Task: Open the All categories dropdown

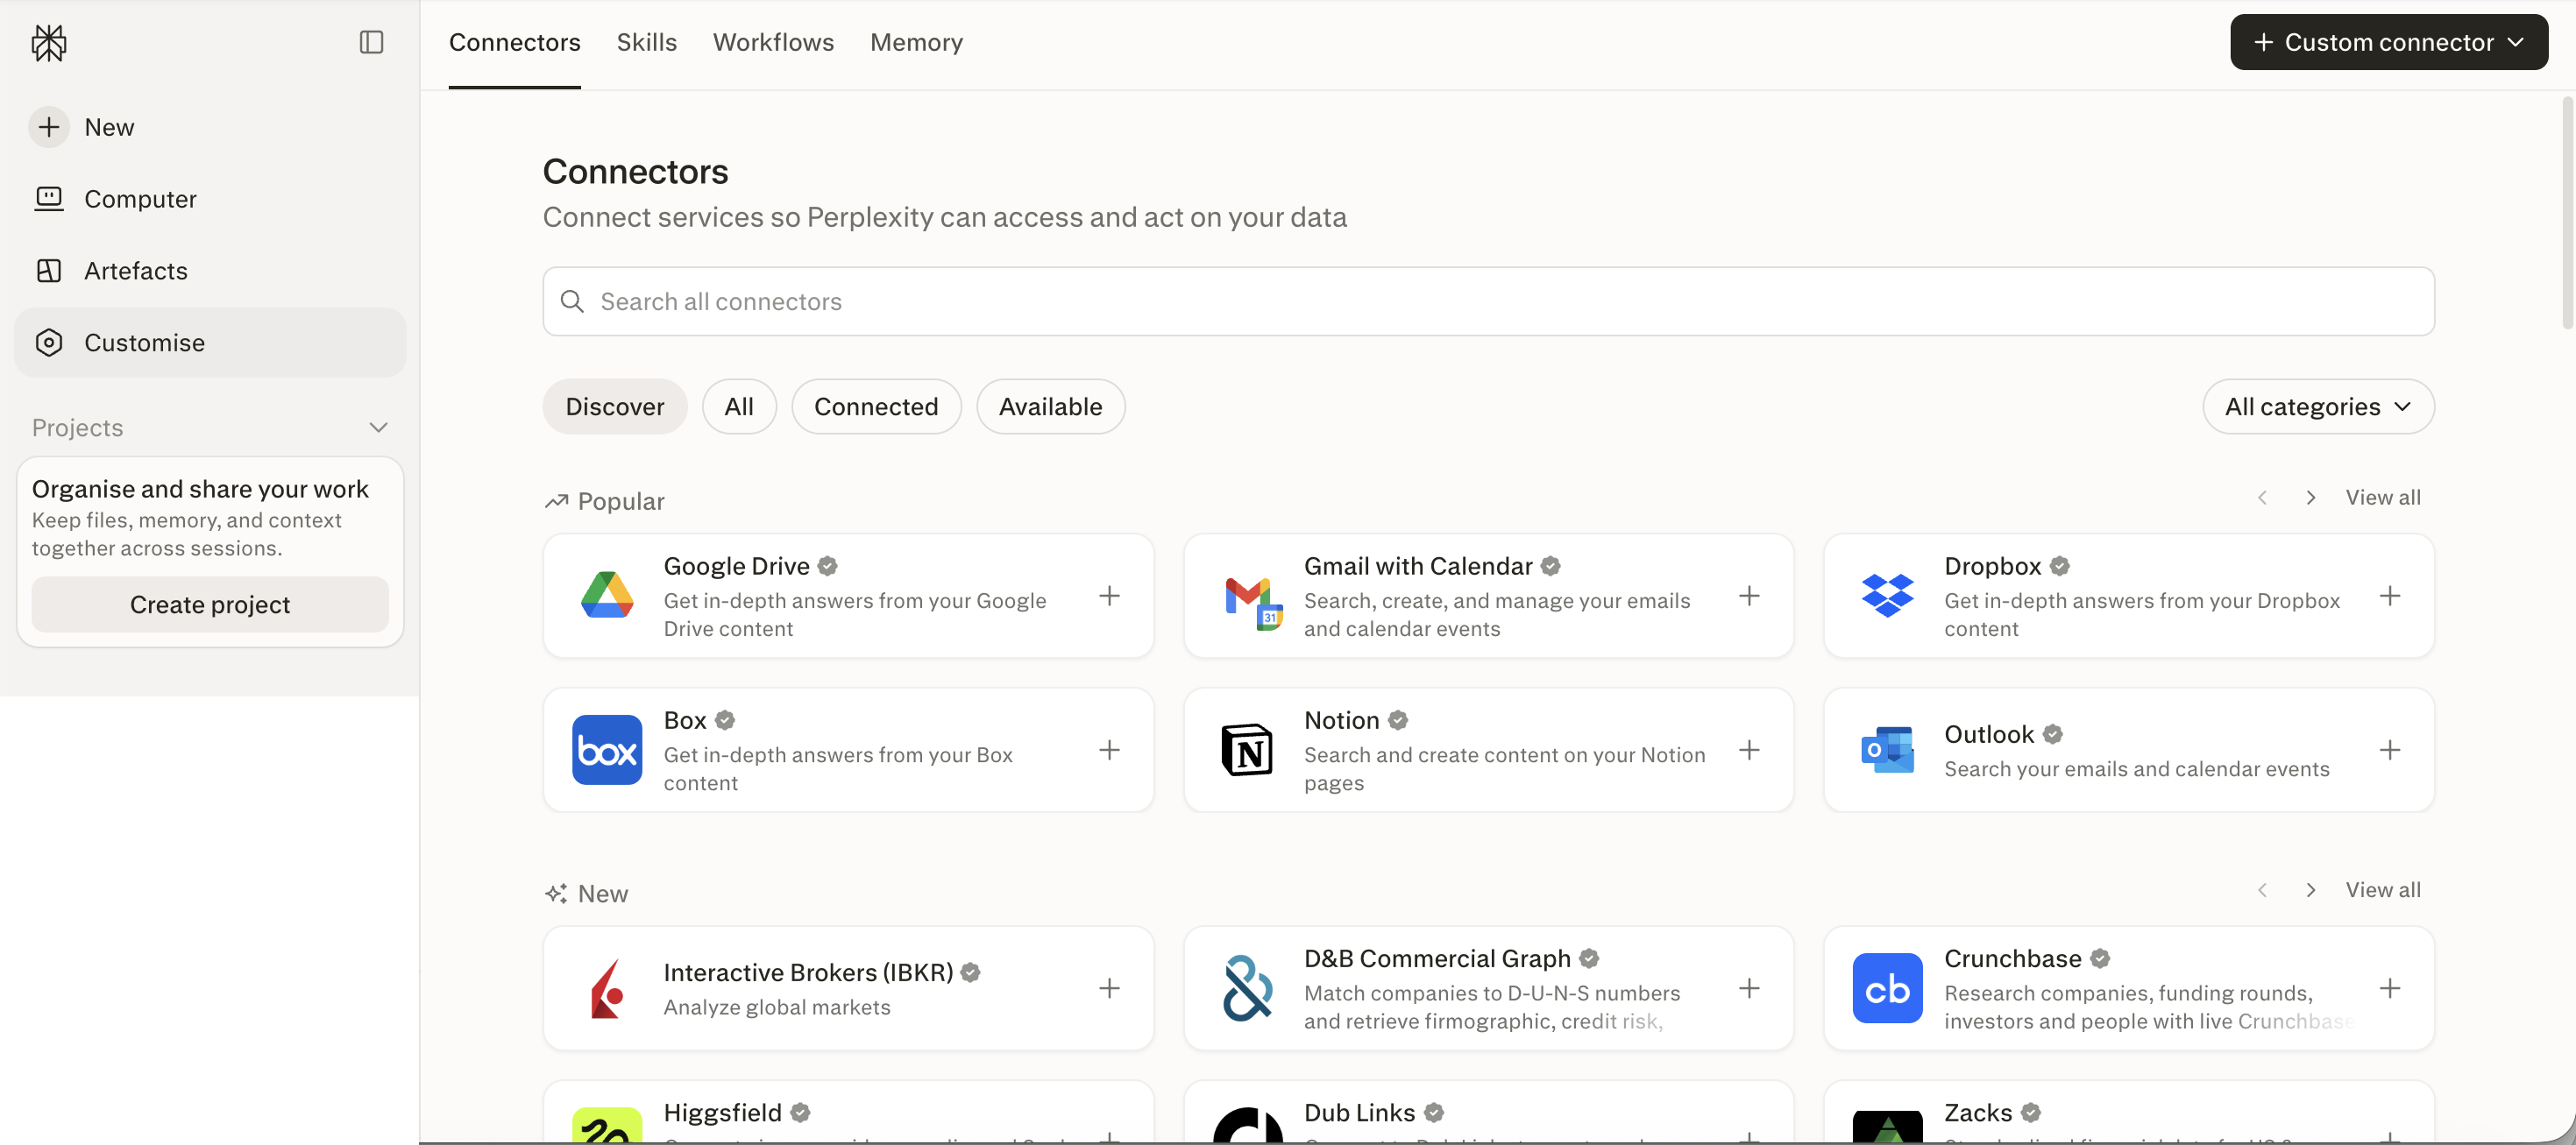Action: tap(2318, 406)
